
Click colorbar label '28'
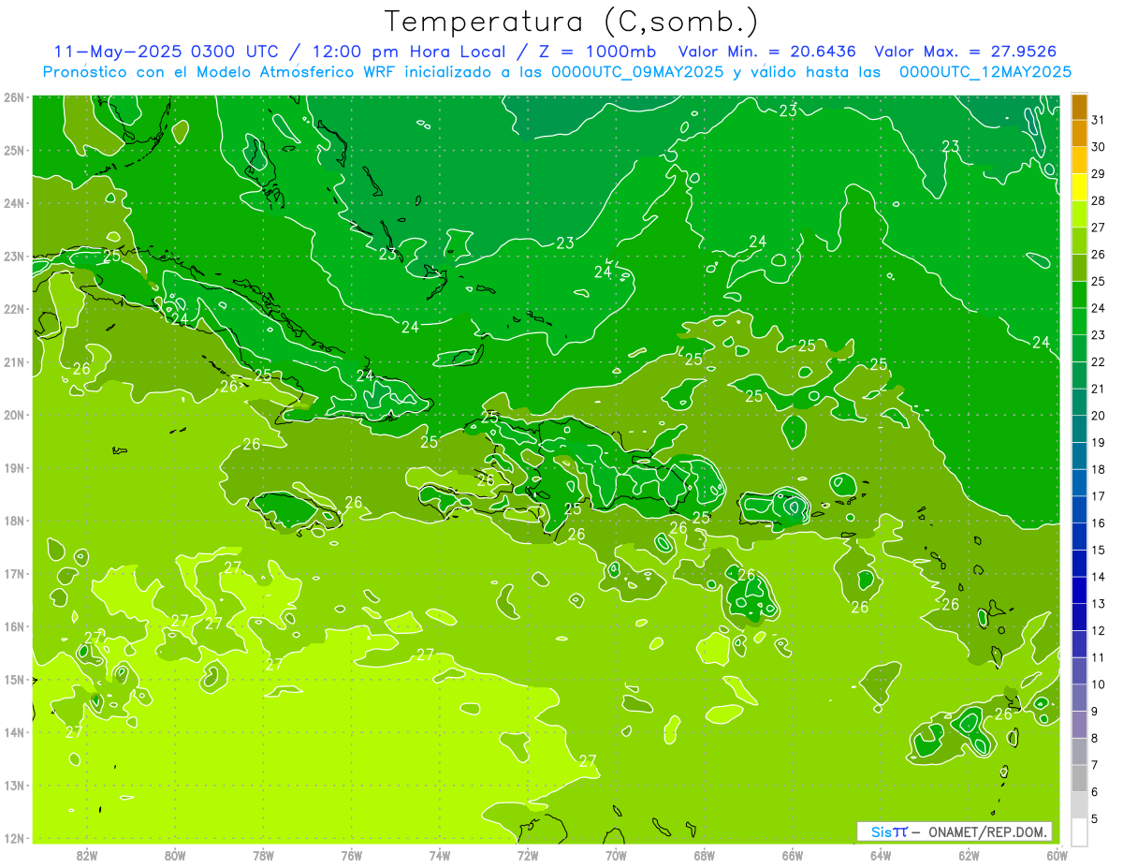point(1099,200)
